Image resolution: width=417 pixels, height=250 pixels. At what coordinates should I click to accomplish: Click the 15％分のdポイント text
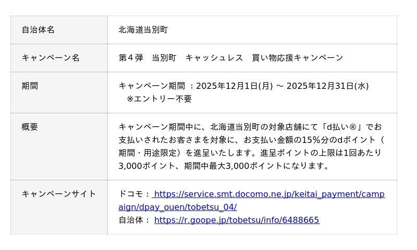(339, 140)
